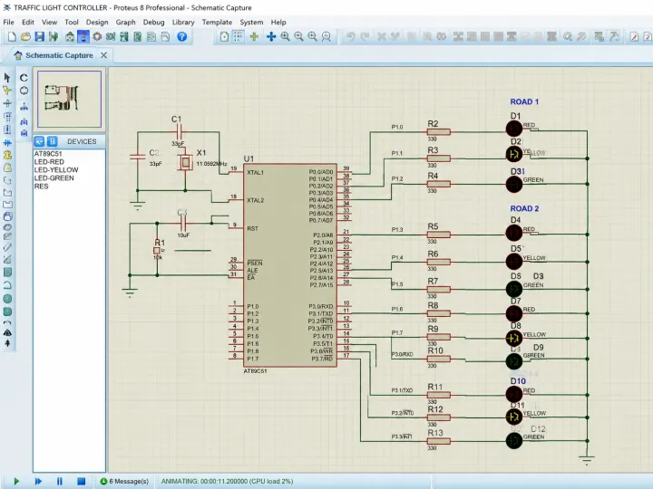Select the 2D graphics arc tool
Viewport: 653px width, 489px height.
click(7, 285)
